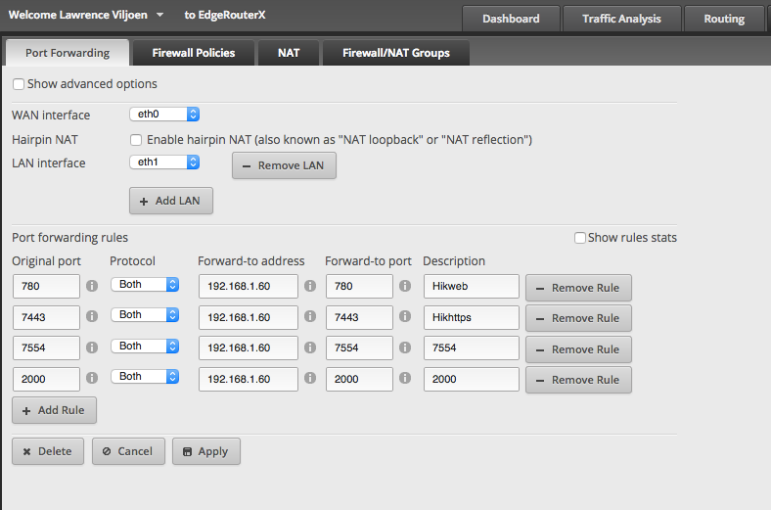Enable the Show advanced options checkbox
The image size is (771, 510).
click(19, 84)
